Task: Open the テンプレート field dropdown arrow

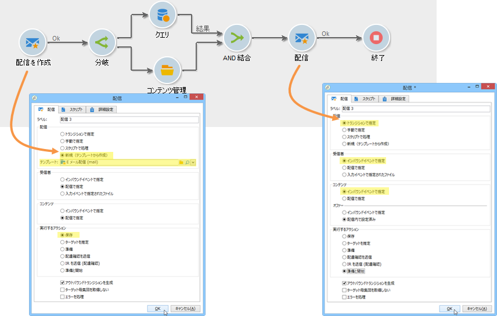Action: [x=193, y=162]
